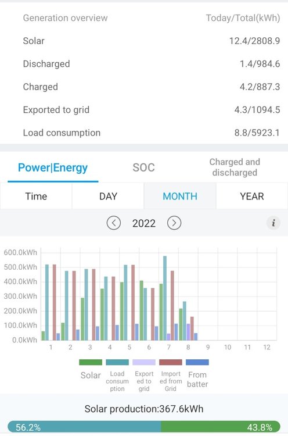Select the month 1 imported from grid bar
Image resolution: width=288 pixels, height=436 pixels.
pyautogui.click(x=55, y=302)
